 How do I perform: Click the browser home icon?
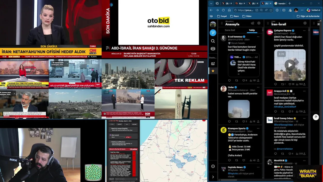(x=229, y=10)
